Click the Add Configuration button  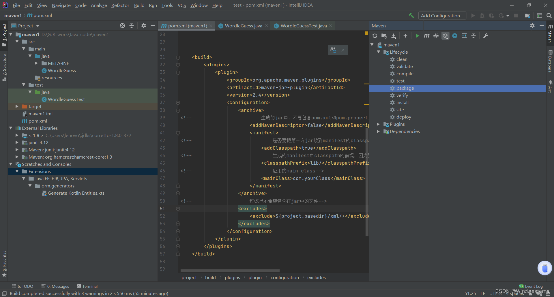point(442,16)
